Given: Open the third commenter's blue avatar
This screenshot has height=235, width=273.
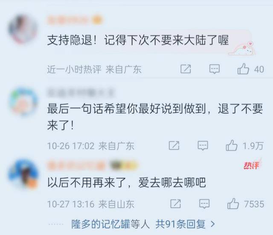Looking at the screenshot, I should pos(23,174).
